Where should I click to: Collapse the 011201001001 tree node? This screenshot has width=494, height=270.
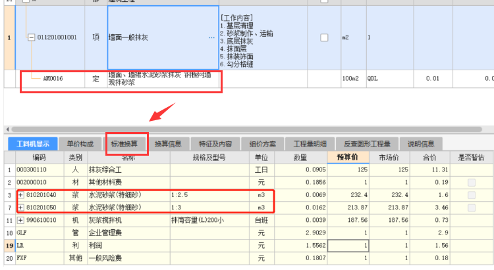[31, 37]
